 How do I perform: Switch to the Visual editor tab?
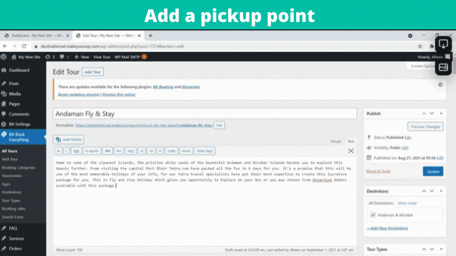coord(335,141)
